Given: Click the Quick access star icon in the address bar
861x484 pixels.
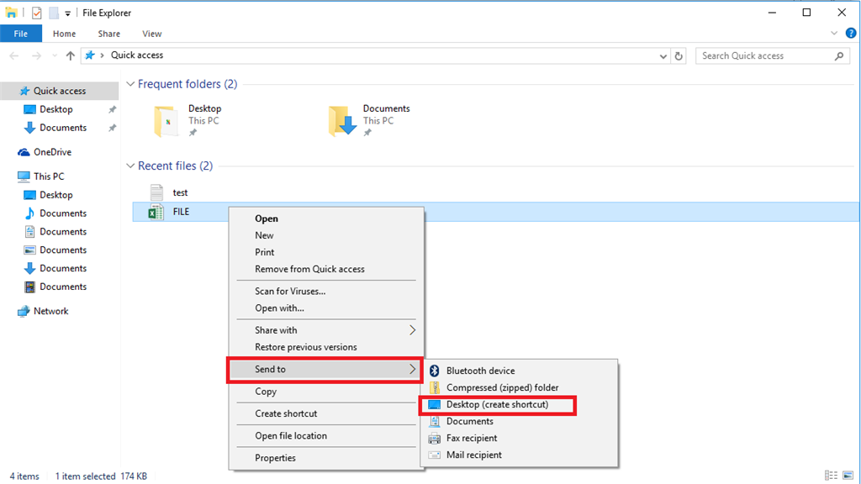Looking at the screenshot, I should tap(91, 55).
